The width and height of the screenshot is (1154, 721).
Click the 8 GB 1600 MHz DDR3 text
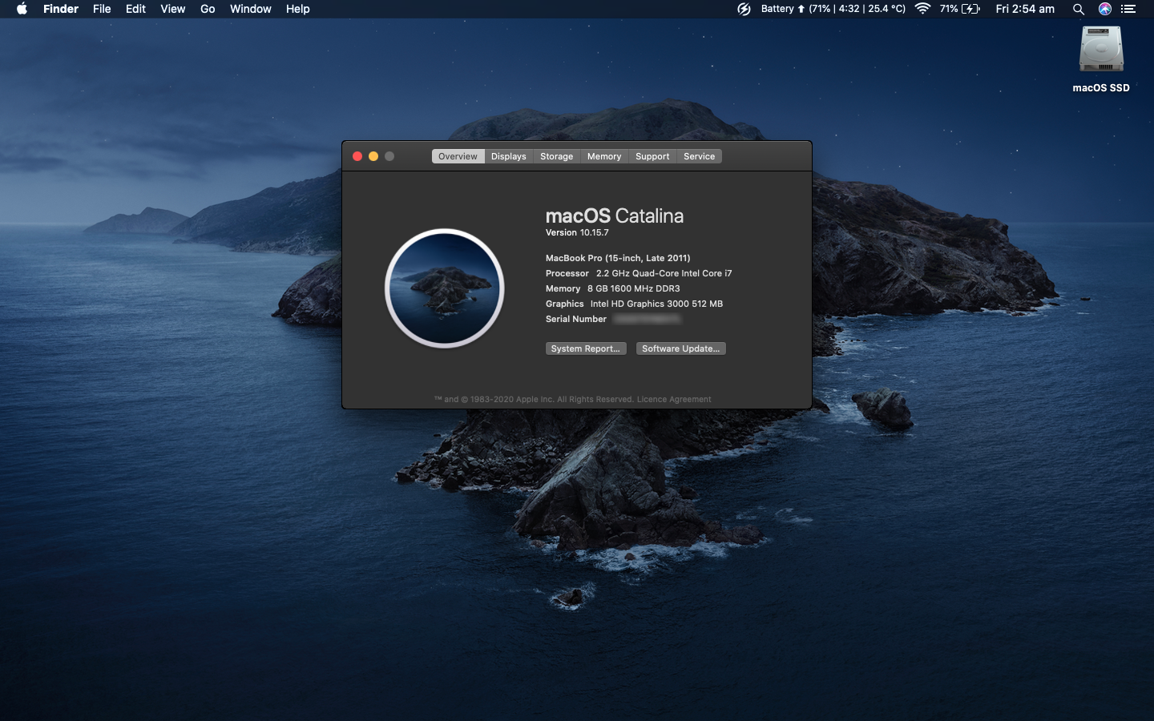pos(634,288)
